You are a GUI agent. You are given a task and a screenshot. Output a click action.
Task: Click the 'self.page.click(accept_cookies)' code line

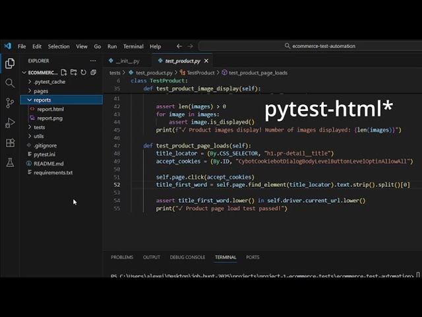point(205,177)
